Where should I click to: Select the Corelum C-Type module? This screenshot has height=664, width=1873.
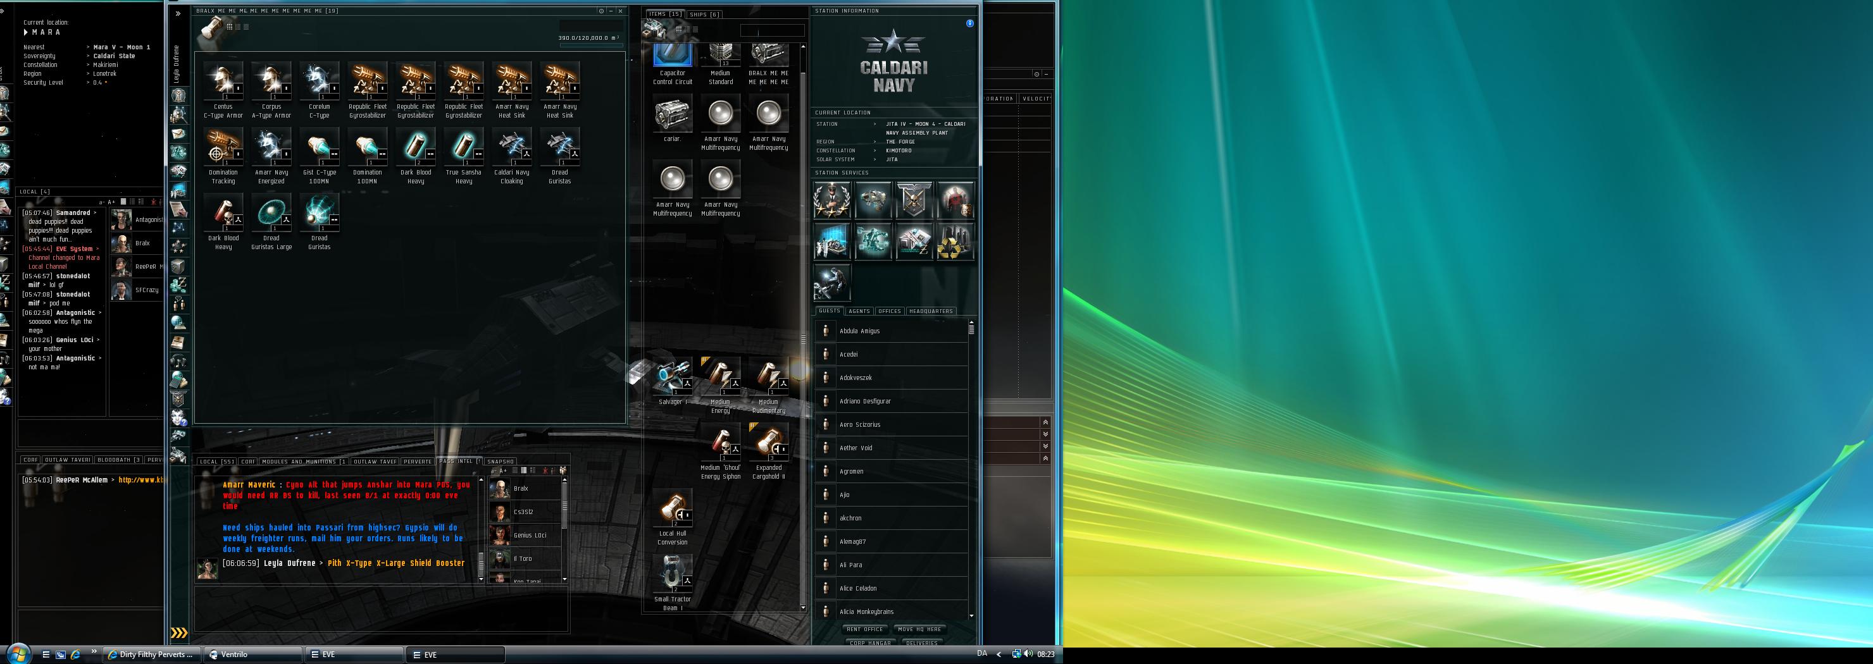(319, 90)
